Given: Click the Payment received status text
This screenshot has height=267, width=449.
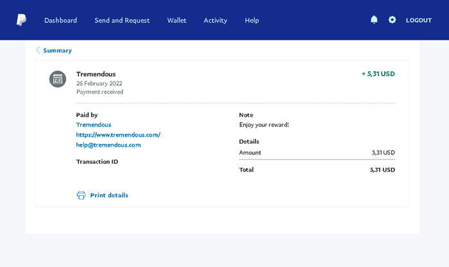Looking at the screenshot, I should pyautogui.click(x=99, y=92).
